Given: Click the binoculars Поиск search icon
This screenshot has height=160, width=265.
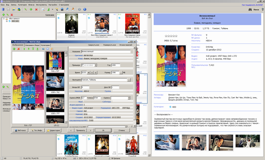Looking at the screenshot, I should [250, 10].
